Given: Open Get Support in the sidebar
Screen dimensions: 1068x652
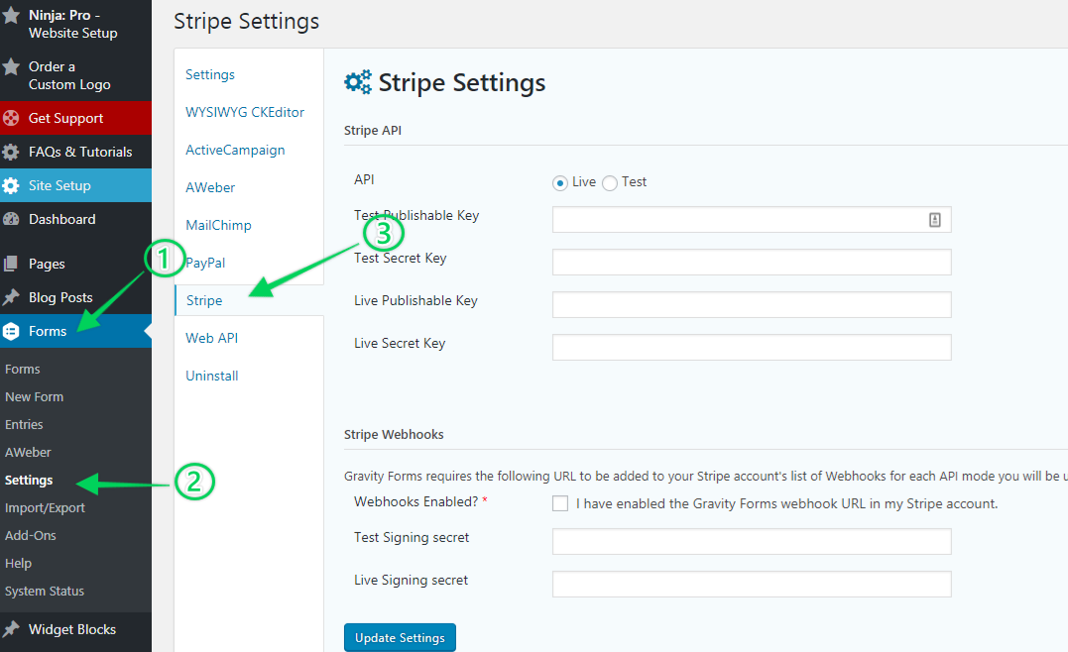Looking at the screenshot, I should point(75,119).
